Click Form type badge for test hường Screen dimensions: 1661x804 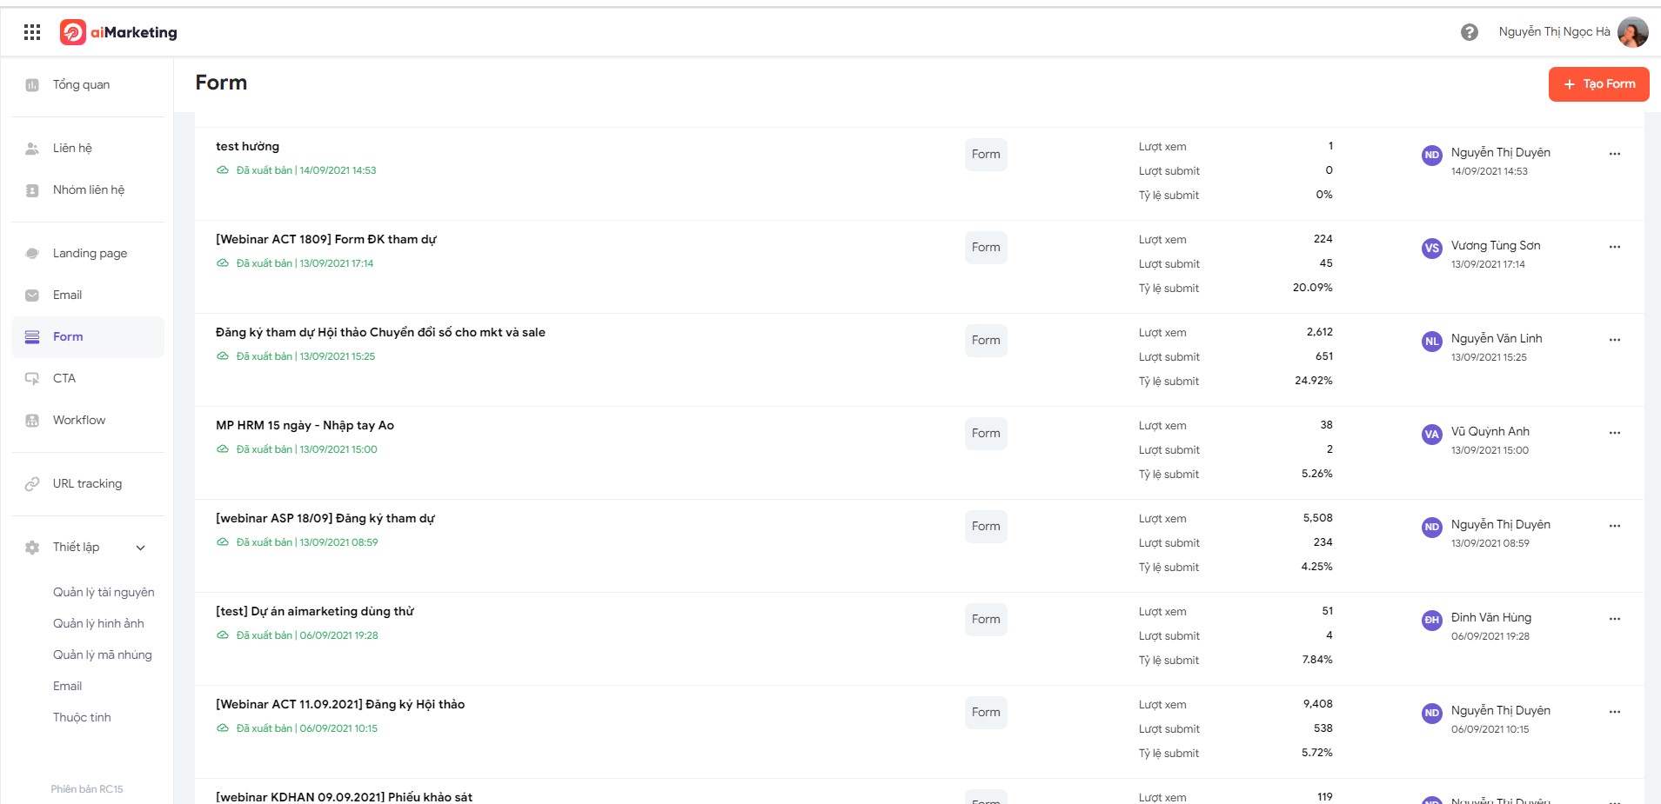[x=986, y=155]
